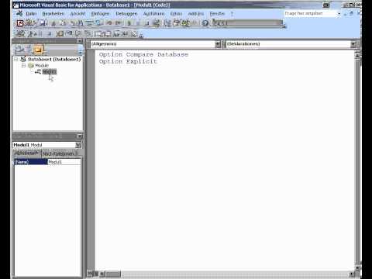The height and width of the screenshot is (279, 372).
Task: Click View Code icon in project panel
Action: [x=19, y=50]
